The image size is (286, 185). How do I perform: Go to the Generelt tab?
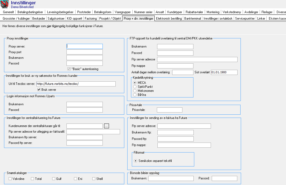click(x=8, y=12)
